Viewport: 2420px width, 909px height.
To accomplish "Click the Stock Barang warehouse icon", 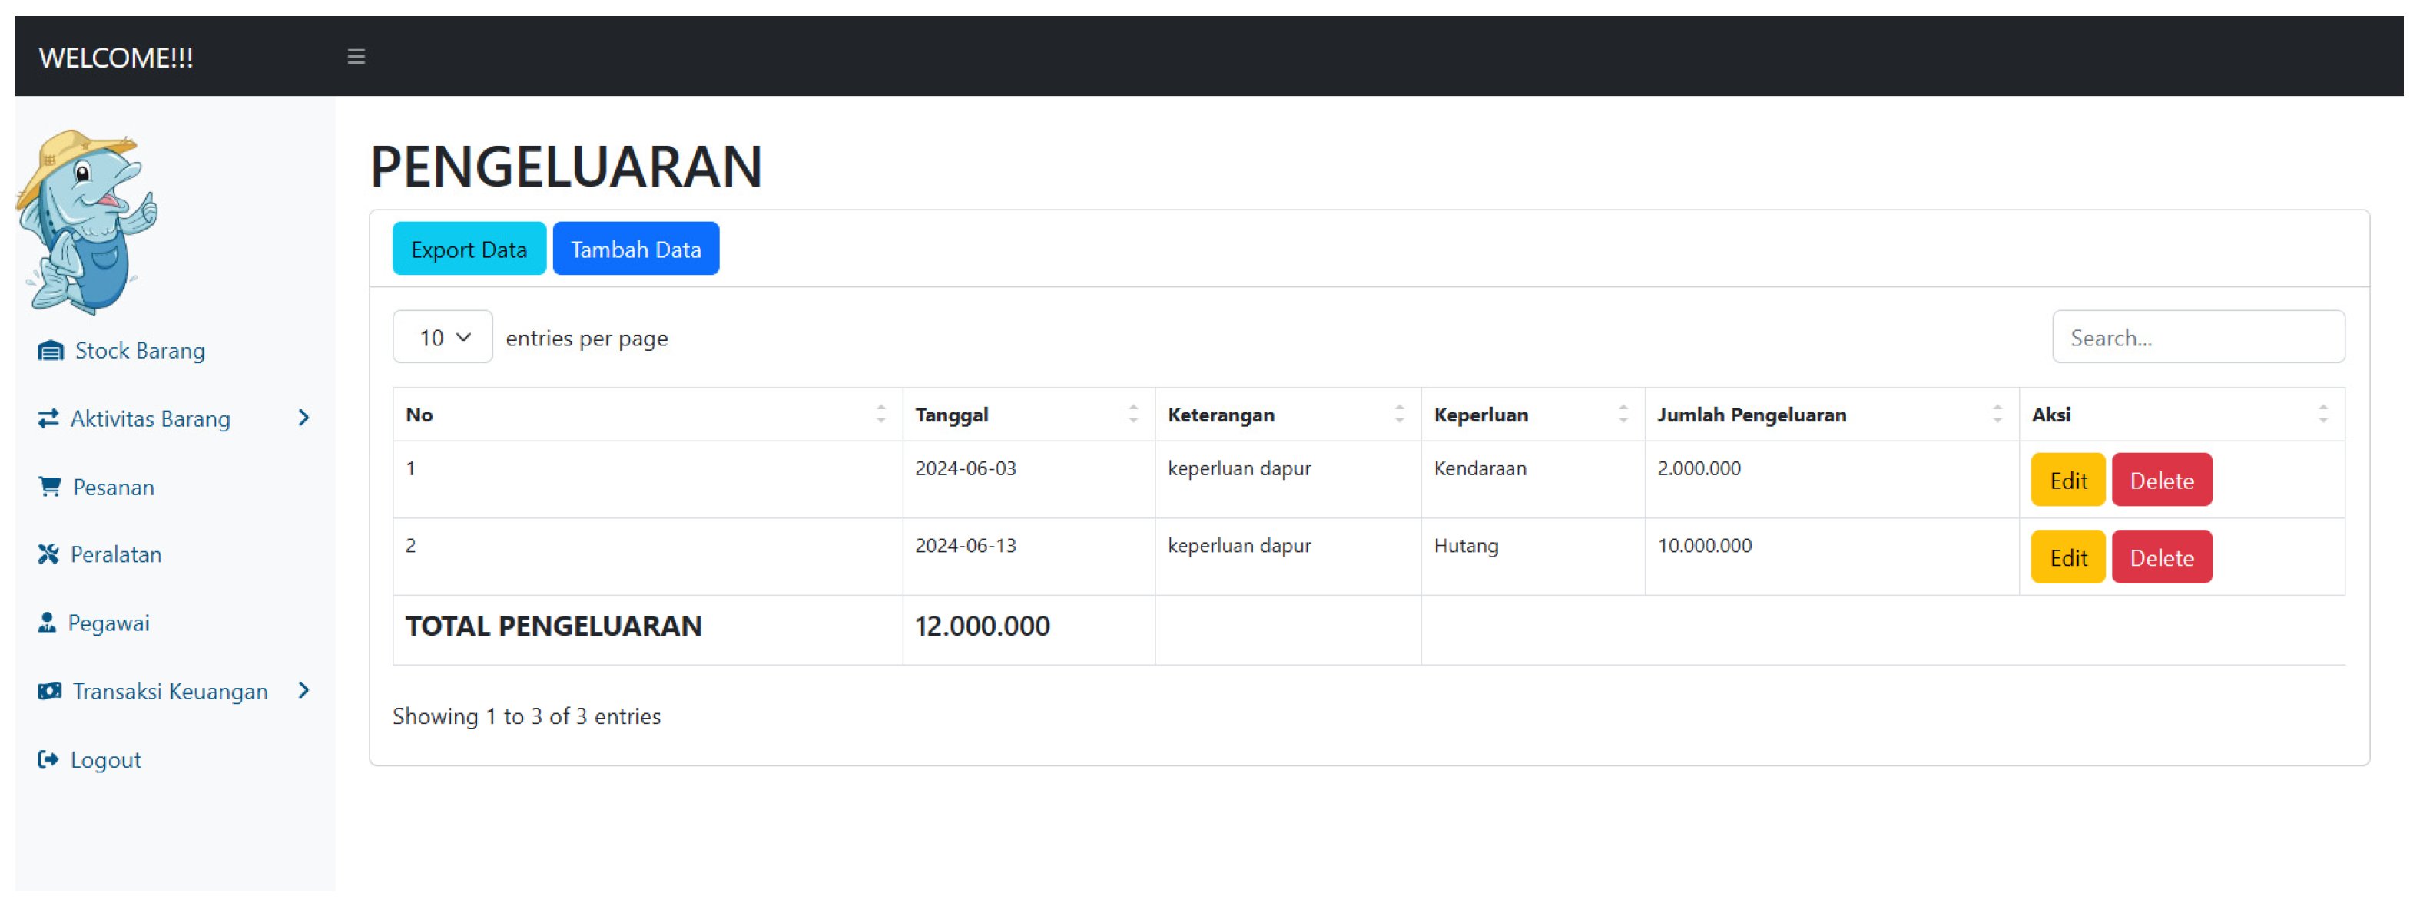I will coord(51,350).
